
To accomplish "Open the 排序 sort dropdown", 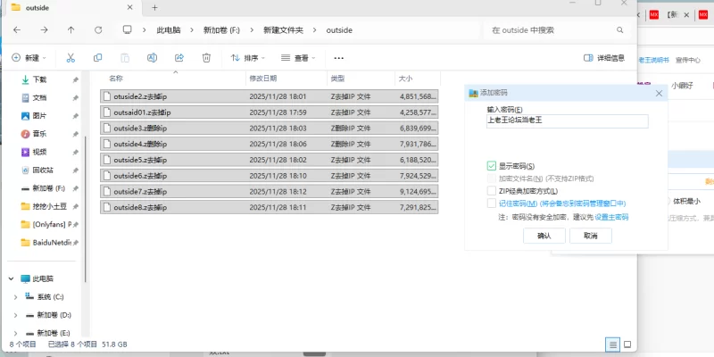I will coord(247,58).
